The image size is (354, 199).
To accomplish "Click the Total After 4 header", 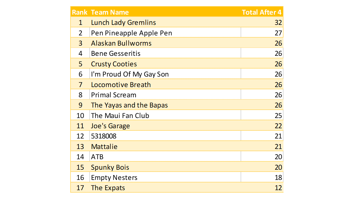I will click(262, 12).
